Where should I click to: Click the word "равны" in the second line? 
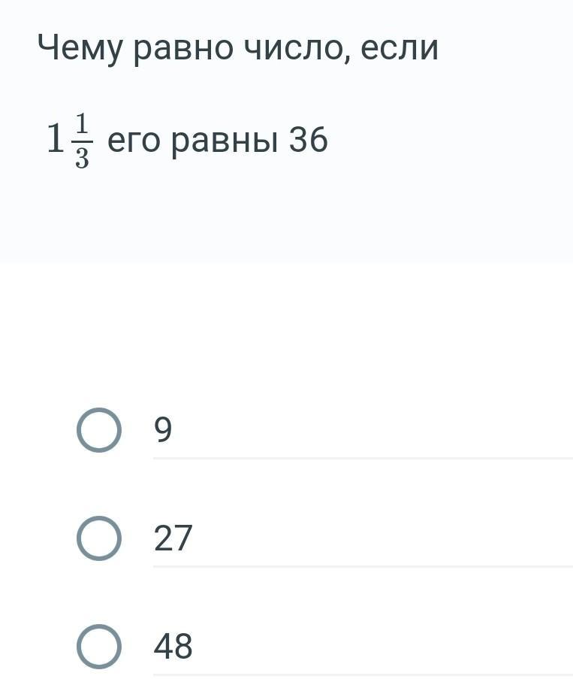(x=225, y=142)
